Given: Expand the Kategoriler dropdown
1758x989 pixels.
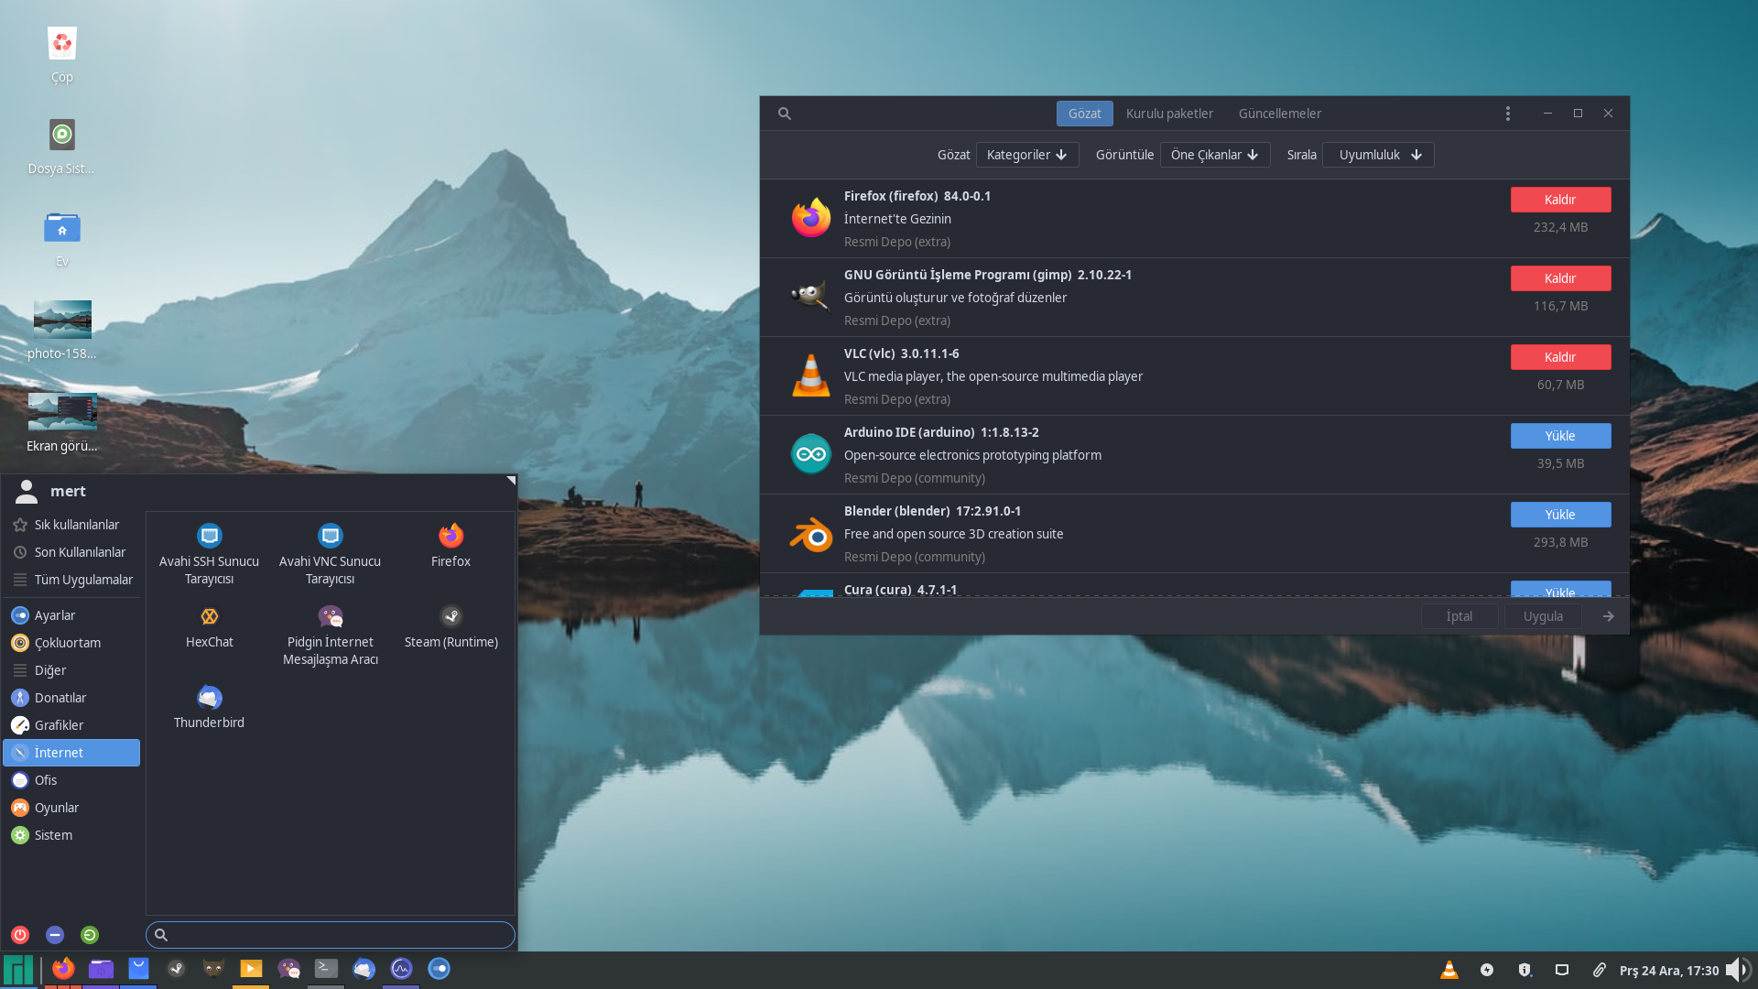Looking at the screenshot, I should coord(1026,155).
